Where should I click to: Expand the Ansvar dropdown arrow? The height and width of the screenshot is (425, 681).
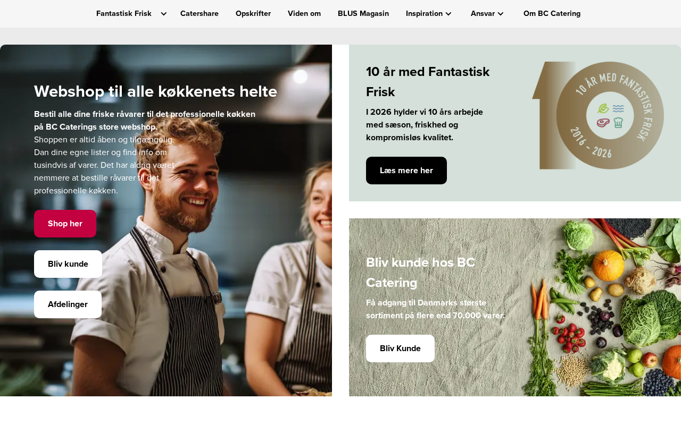pyautogui.click(x=501, y=14)
